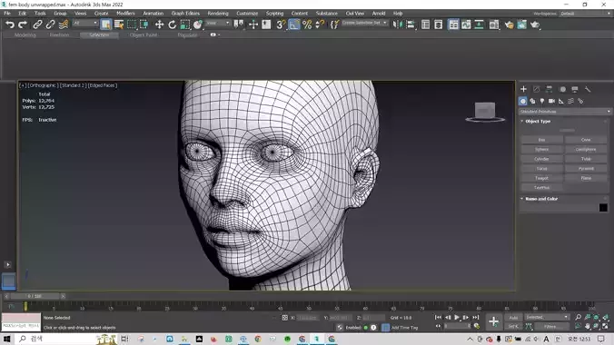Viewport: 614px width, 345px height.
Task: Collapse the Object Type rollout
Action: (x=538, y=122)
